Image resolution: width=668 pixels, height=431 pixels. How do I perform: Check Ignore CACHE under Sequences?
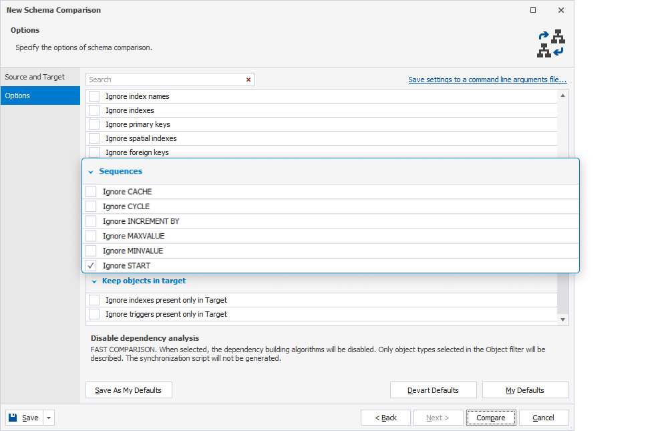(x=91, y=191)
